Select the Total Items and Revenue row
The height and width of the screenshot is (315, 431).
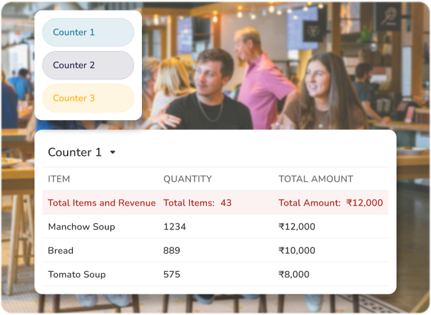pos(101,203)
